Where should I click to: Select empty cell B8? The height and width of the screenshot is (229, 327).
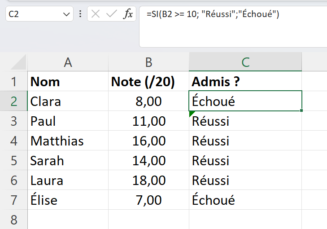click(148, 220)
